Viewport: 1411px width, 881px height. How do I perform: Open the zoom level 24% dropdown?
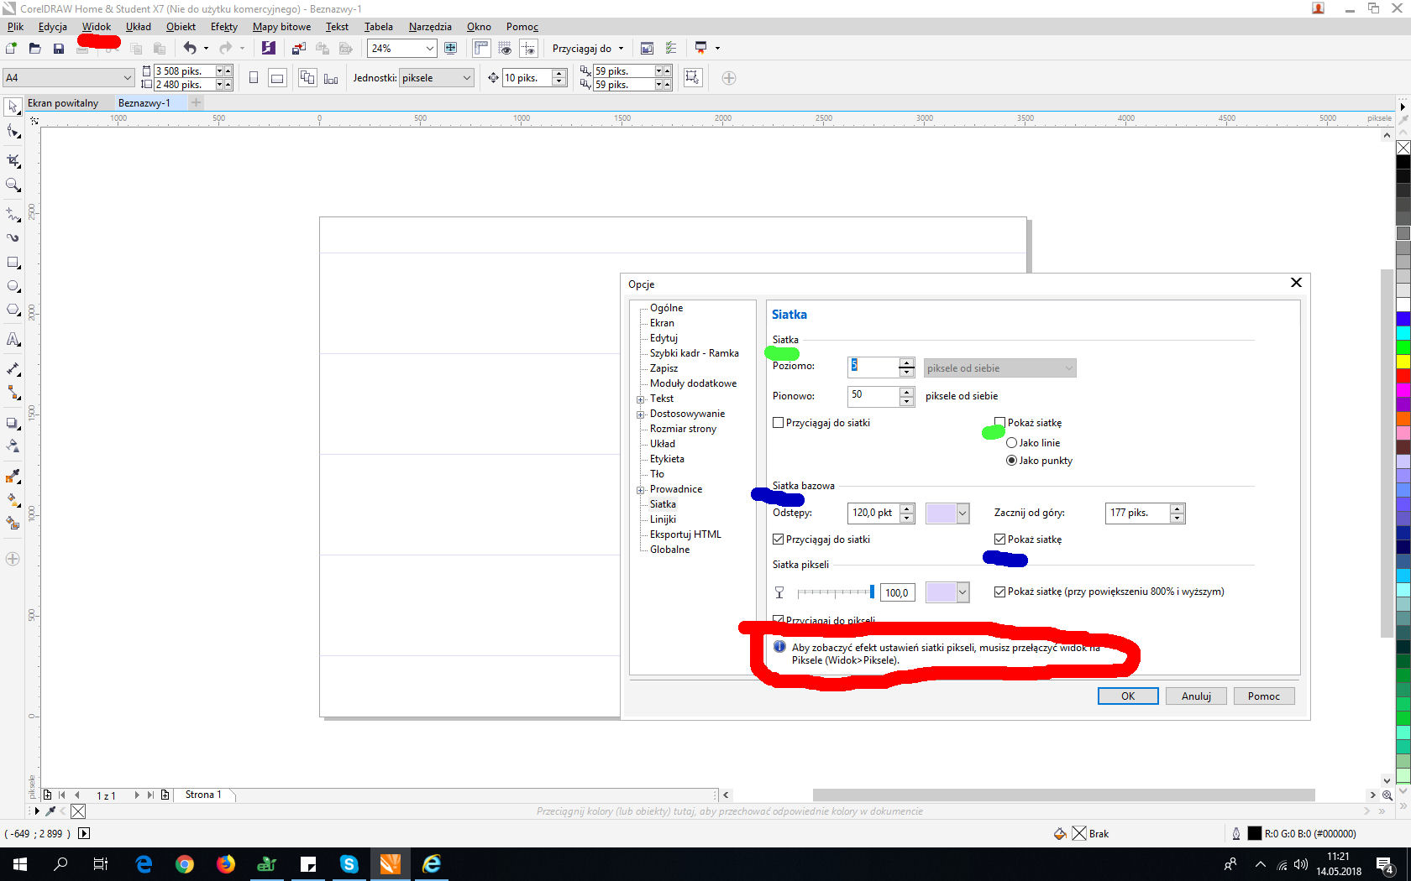[x=429, y=49]
